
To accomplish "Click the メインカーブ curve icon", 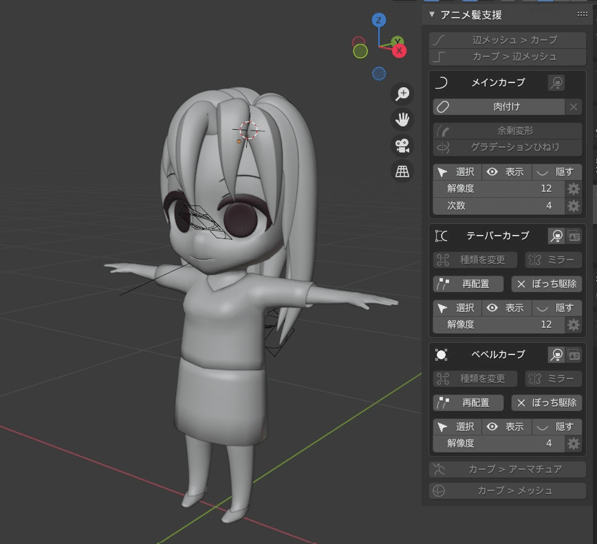I will point(442,82).
